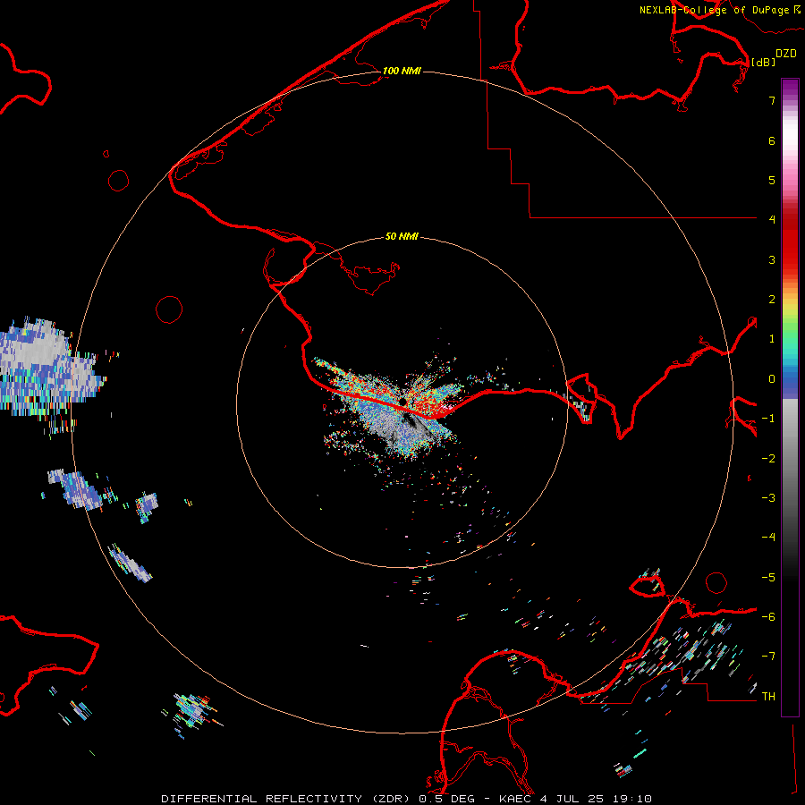Click scale value 6 on legend
The width and height of the screenshot is (805, 805).
pos(772,140)
